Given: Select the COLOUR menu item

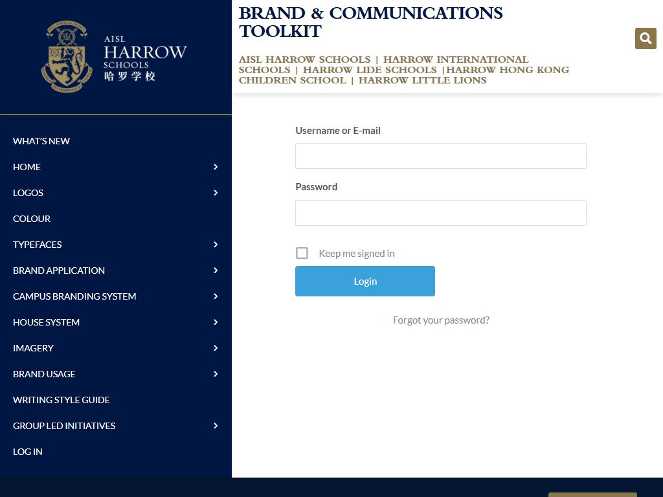Looking at the screenshot, I should (32, 219).
